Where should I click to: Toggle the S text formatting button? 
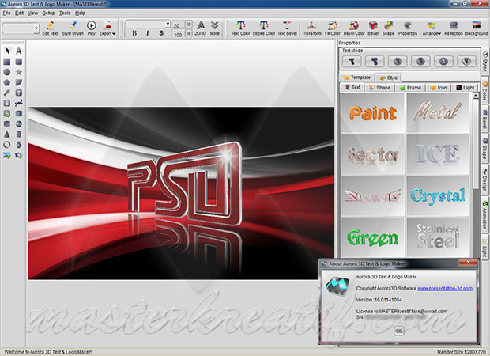(x=161, y=33)
